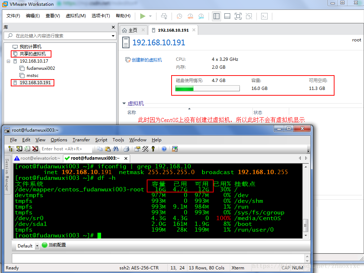Click the take snapshot clock icon
The image size is (364, 273).
pyautogui.click(x=179, y=16)
